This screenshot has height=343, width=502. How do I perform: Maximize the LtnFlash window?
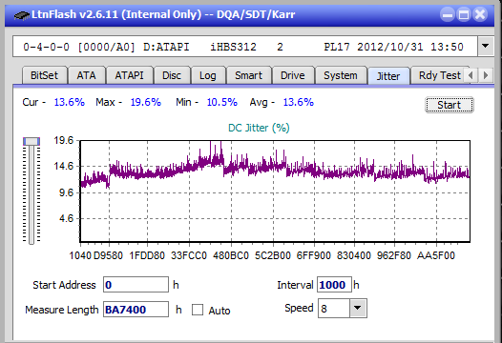464,14
